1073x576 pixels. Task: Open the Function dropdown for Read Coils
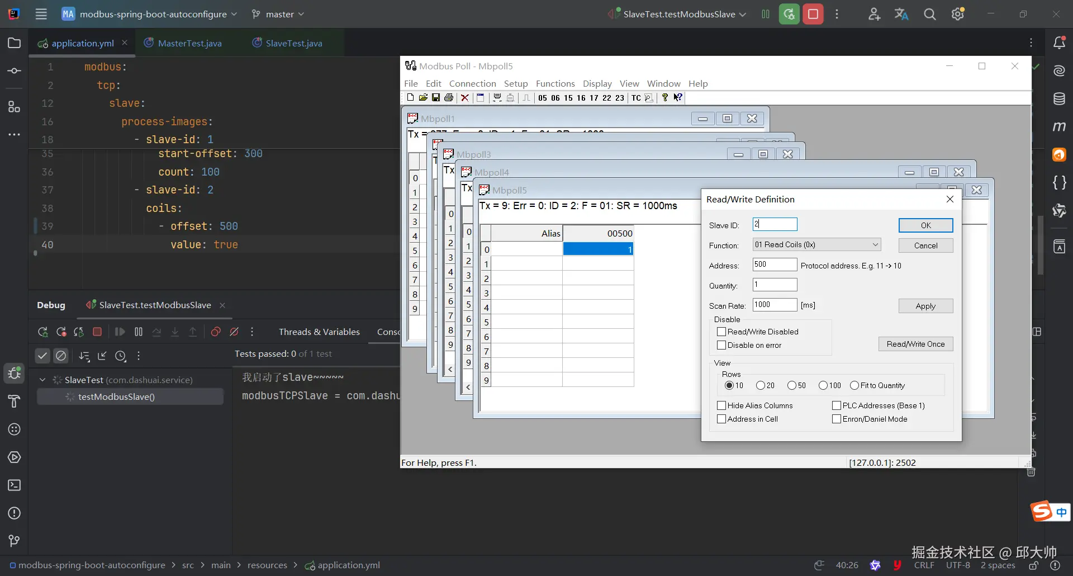tap(816, 245)
